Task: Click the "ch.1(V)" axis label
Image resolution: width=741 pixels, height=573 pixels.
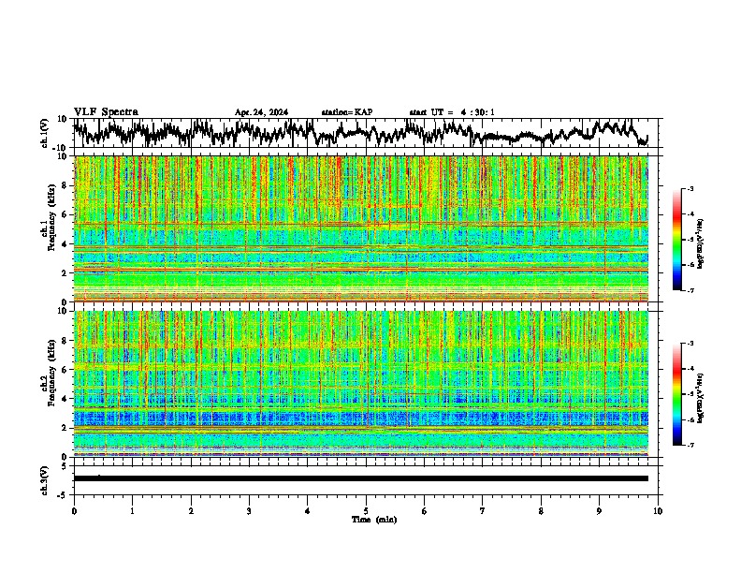Action: click(45, 133)
